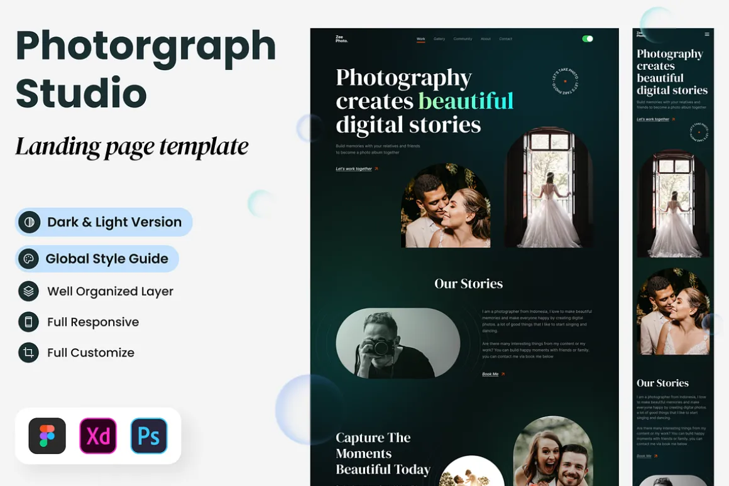The image size is (729, 486).
Task: Click the Our Stories heading in mobile preview
Action: click(662, 383)
